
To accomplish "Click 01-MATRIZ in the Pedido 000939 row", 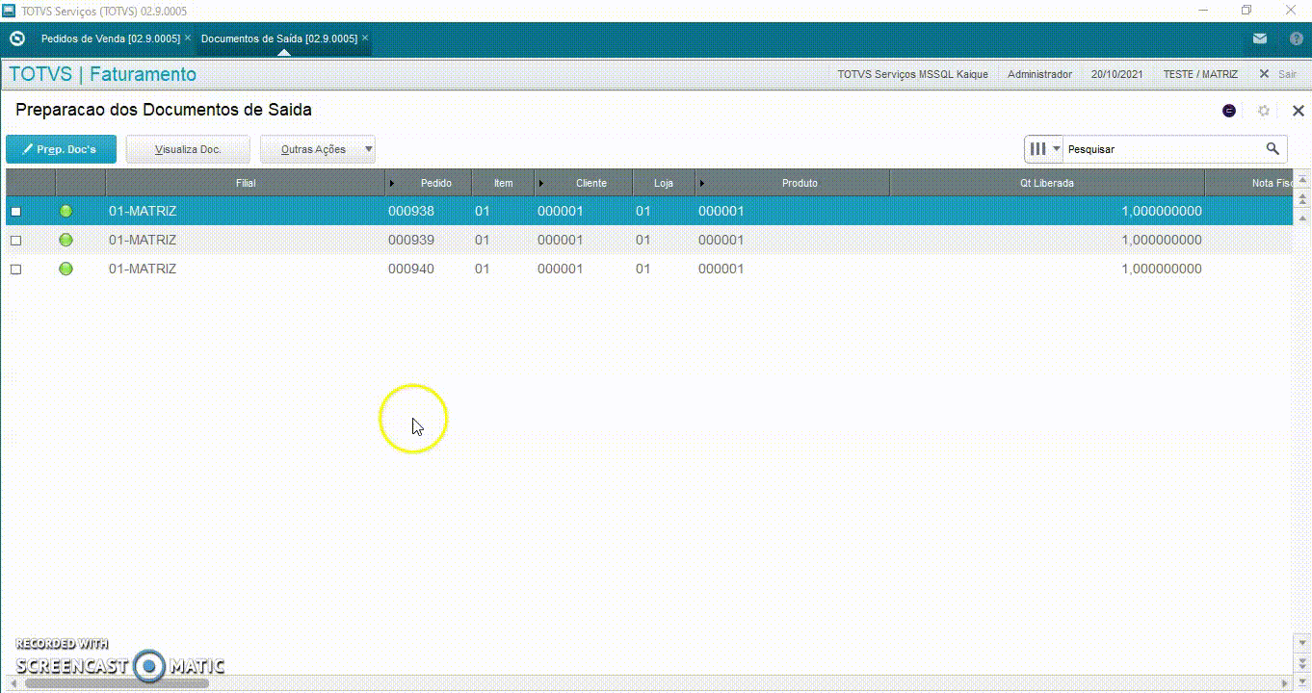I will point(143,240).
